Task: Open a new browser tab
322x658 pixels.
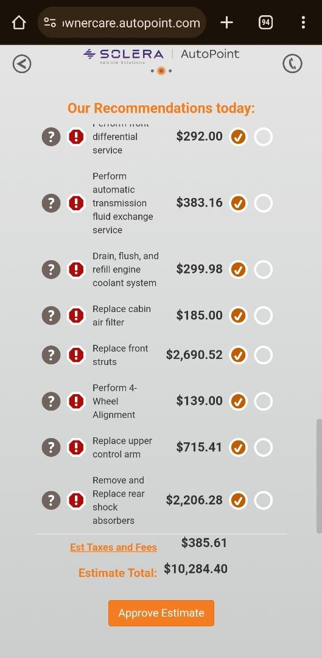Action: (226, 23)
